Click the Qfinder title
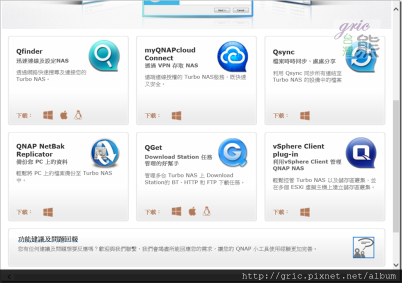402x283 pixels. (29, 51)
